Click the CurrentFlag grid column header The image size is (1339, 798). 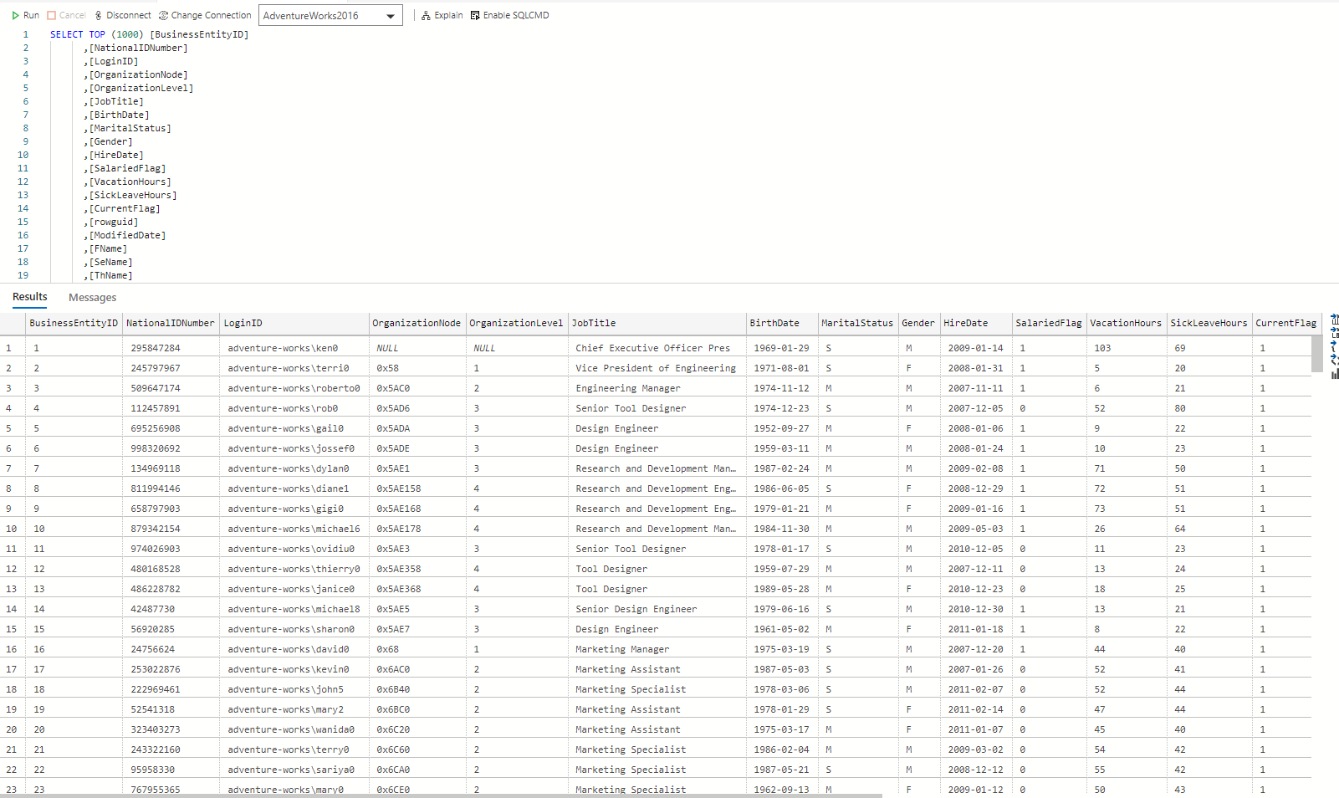pos(1286,323)
